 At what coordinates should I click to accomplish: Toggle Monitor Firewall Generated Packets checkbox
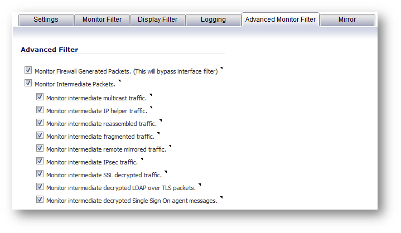click(28, 71)
